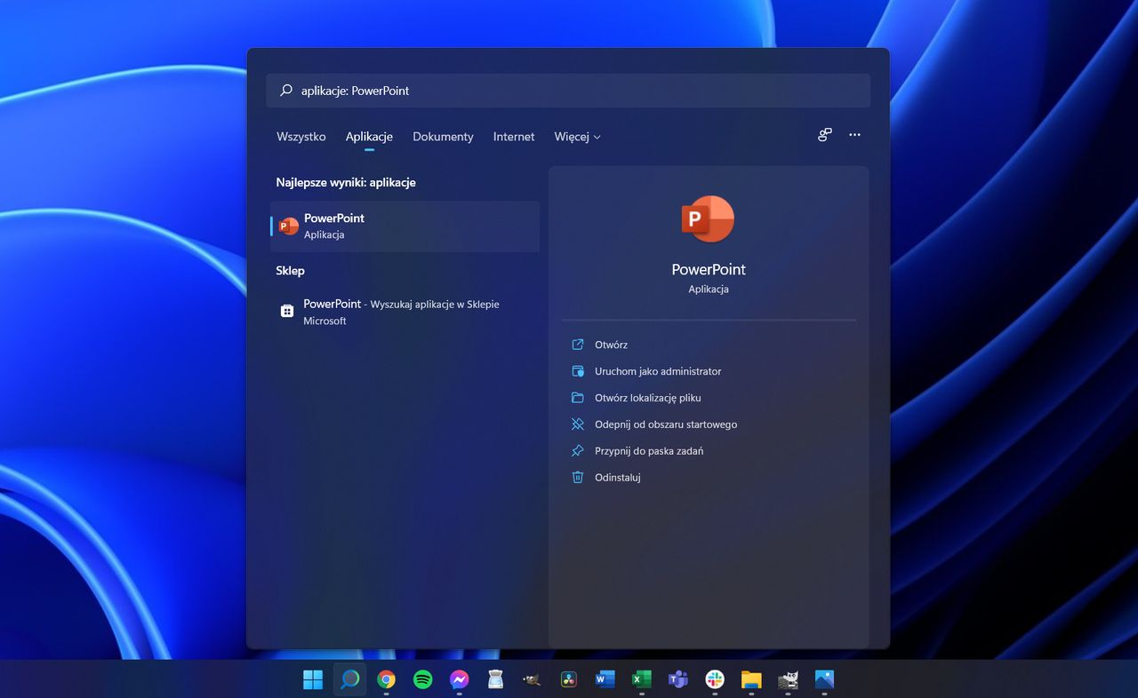Click Odepnij od obszaru startowego
The width and height of the screenshot is (1138, 698).
click(666, 424)
